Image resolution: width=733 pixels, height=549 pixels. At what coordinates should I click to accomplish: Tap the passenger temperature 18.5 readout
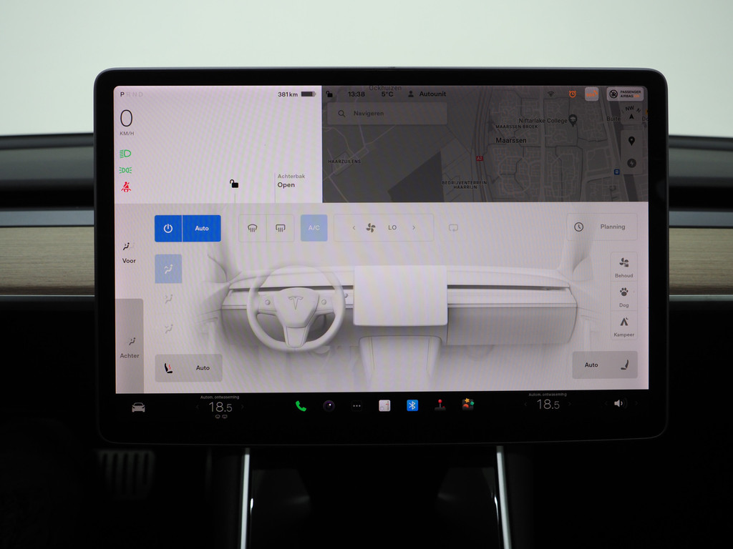tap(548, 405)
